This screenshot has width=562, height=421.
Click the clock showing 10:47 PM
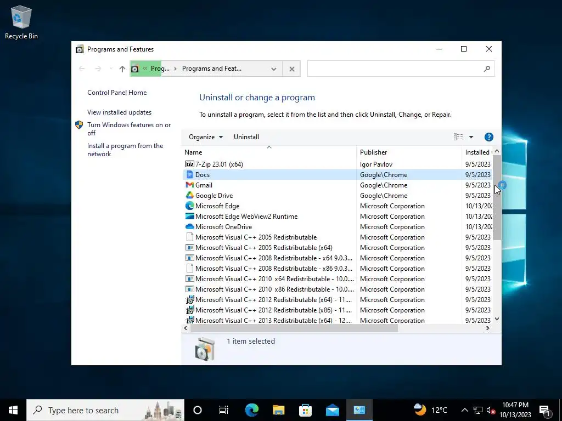(x=515, y=405)
